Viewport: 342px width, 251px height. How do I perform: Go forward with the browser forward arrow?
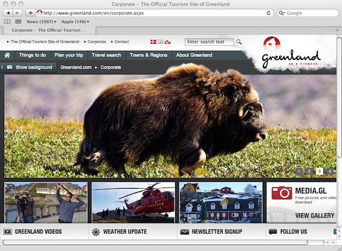point(17,13)
